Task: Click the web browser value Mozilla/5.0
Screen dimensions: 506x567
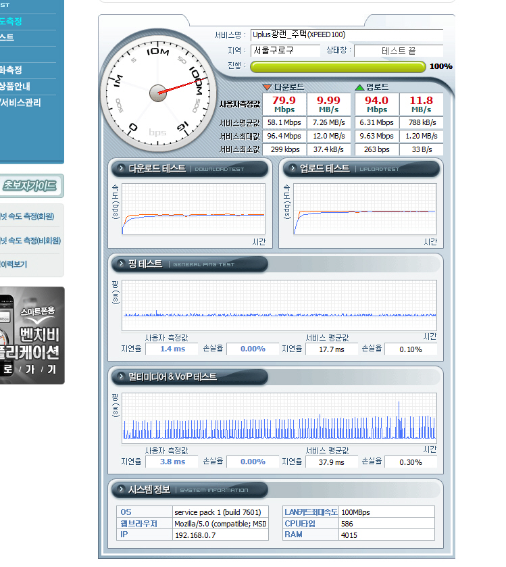Action: (x=220, y=524)
